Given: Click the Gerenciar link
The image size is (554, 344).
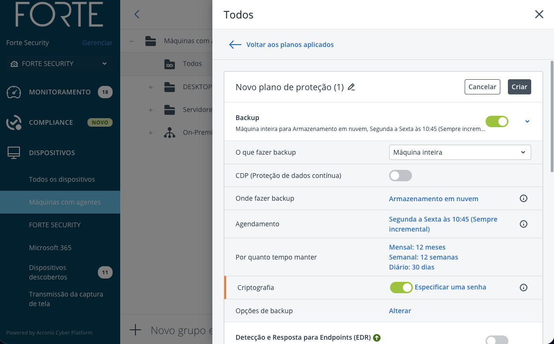Looking at the screenshot, I should pos(97,43).
